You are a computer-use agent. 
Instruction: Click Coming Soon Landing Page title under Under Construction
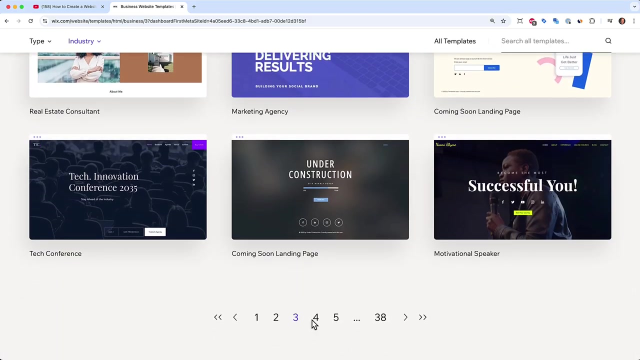pos(275,253)
